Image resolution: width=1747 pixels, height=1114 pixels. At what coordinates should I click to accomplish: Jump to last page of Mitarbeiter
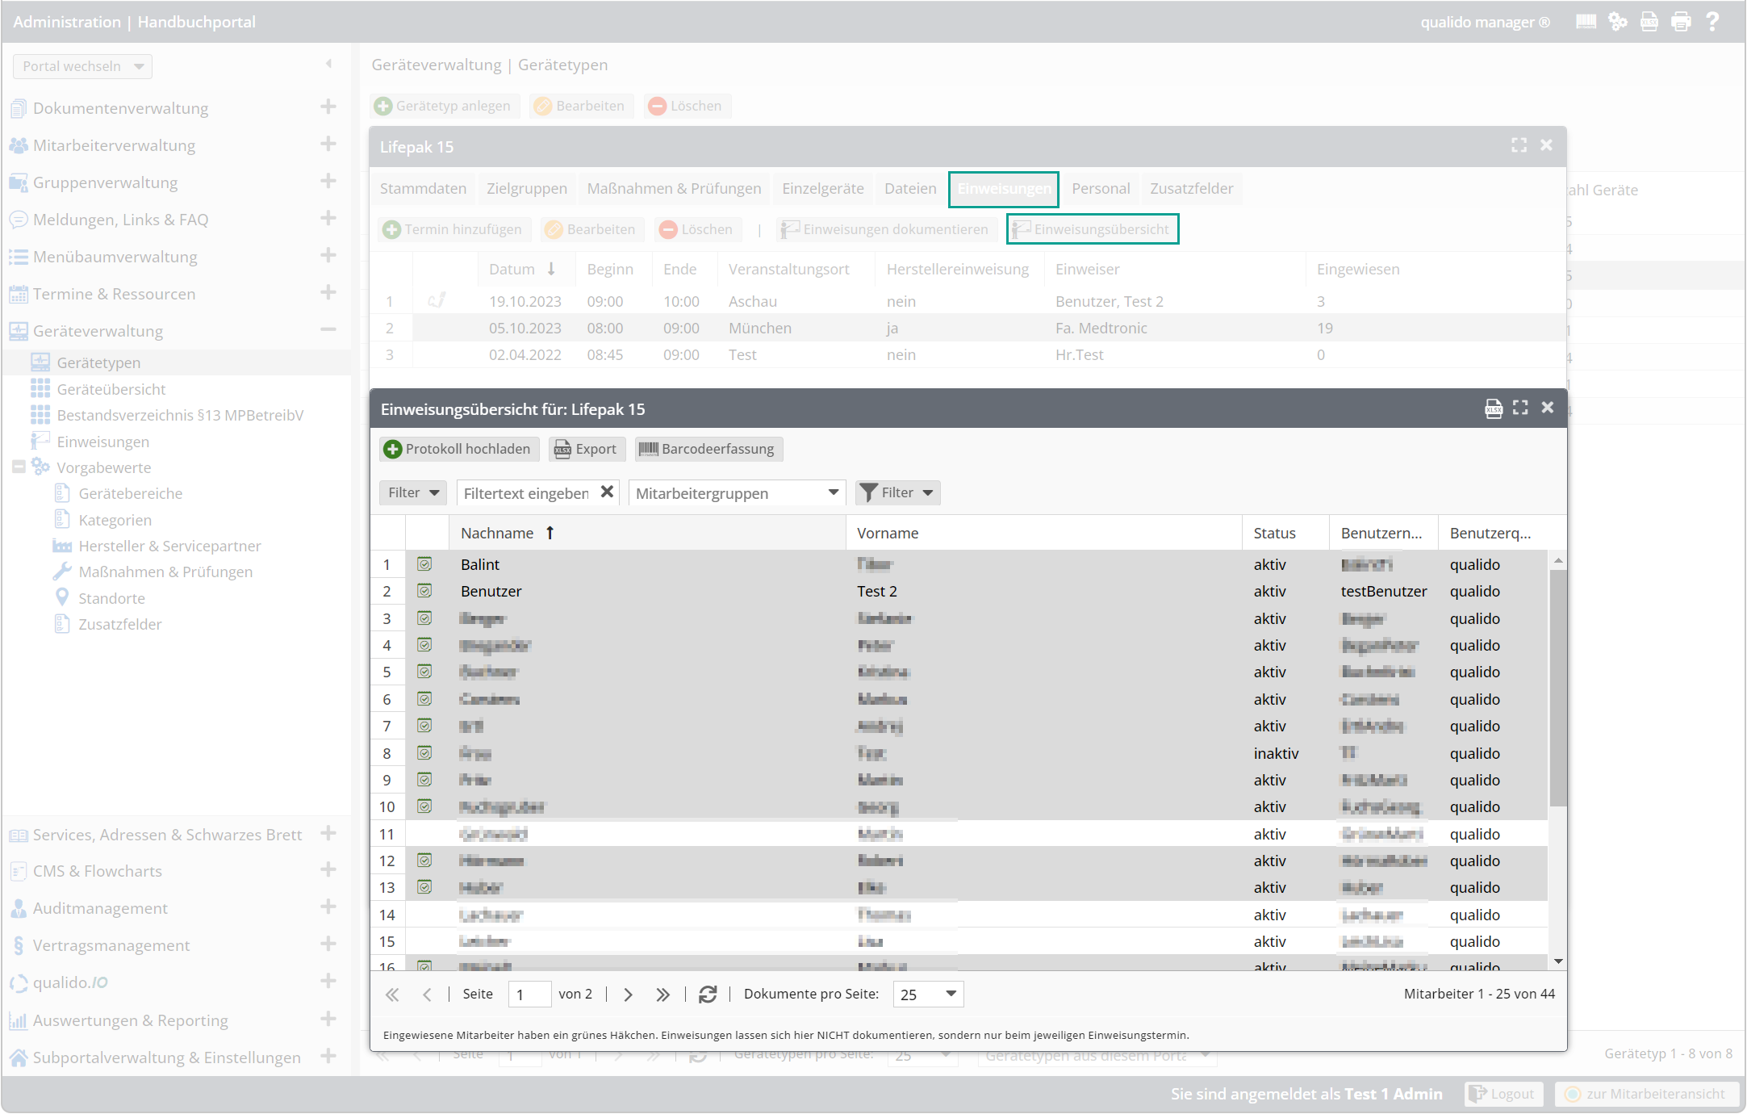662,995
